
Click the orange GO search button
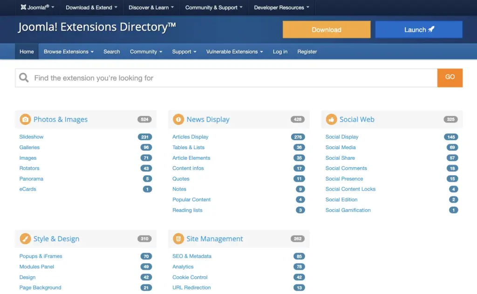click(450, 78)
